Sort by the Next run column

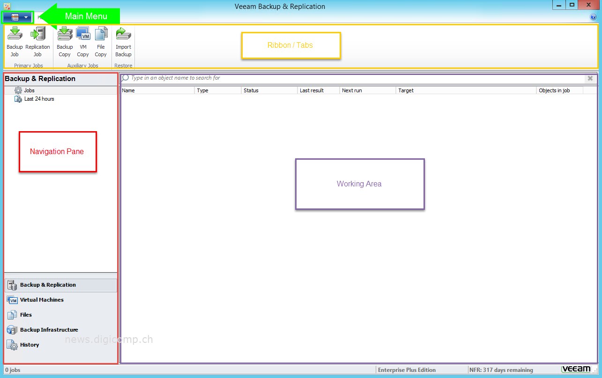tap(368, 90)
